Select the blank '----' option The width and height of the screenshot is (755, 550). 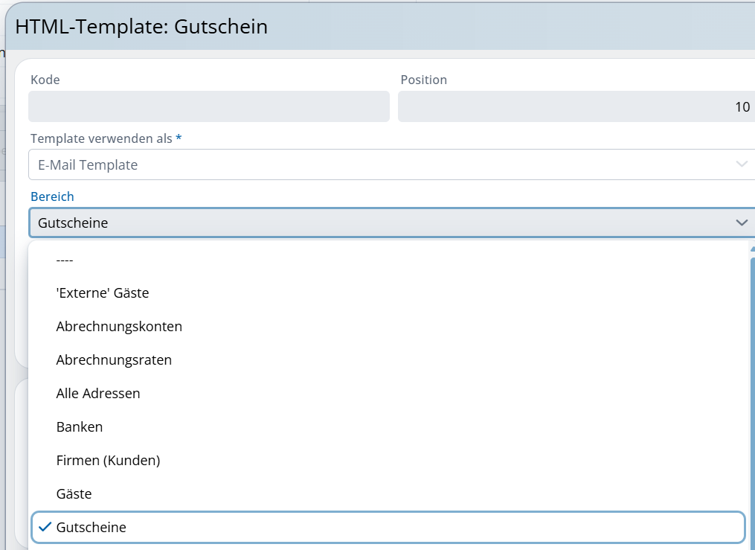tap(65, 260)
